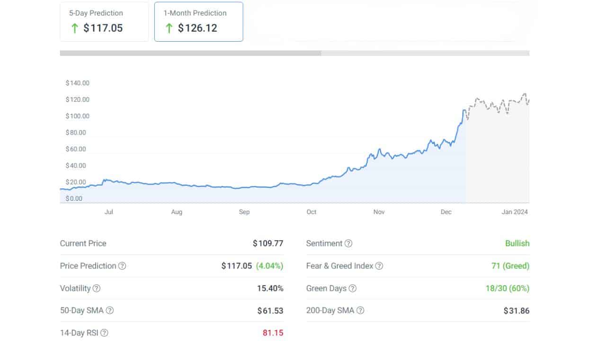Click Fear & Greed Index info icon
Image resolution: width=606 pixels, height=341 pixels.
[379, 266]
